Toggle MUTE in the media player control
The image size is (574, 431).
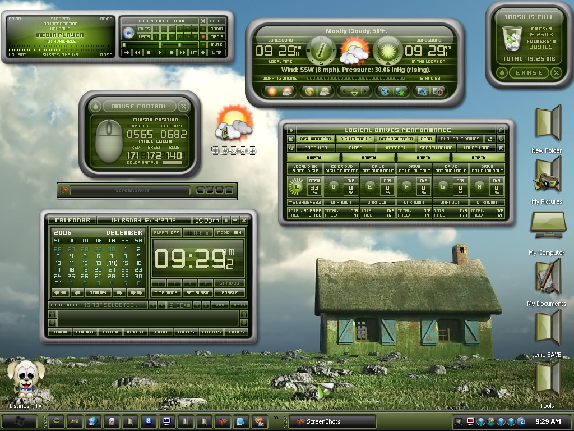(217, 45)
